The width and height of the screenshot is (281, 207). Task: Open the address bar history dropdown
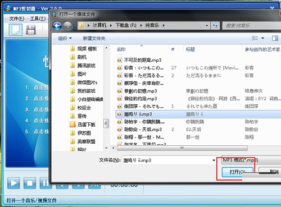(x=207, y=26)
